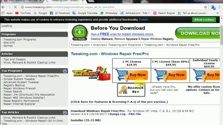
Task: Open Windows Repair Free/Pro in Top Programs
Action: pyautogui.click(x=31, y=76)
